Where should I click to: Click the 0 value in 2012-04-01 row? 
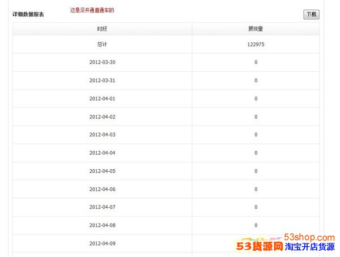click(256, 98)
